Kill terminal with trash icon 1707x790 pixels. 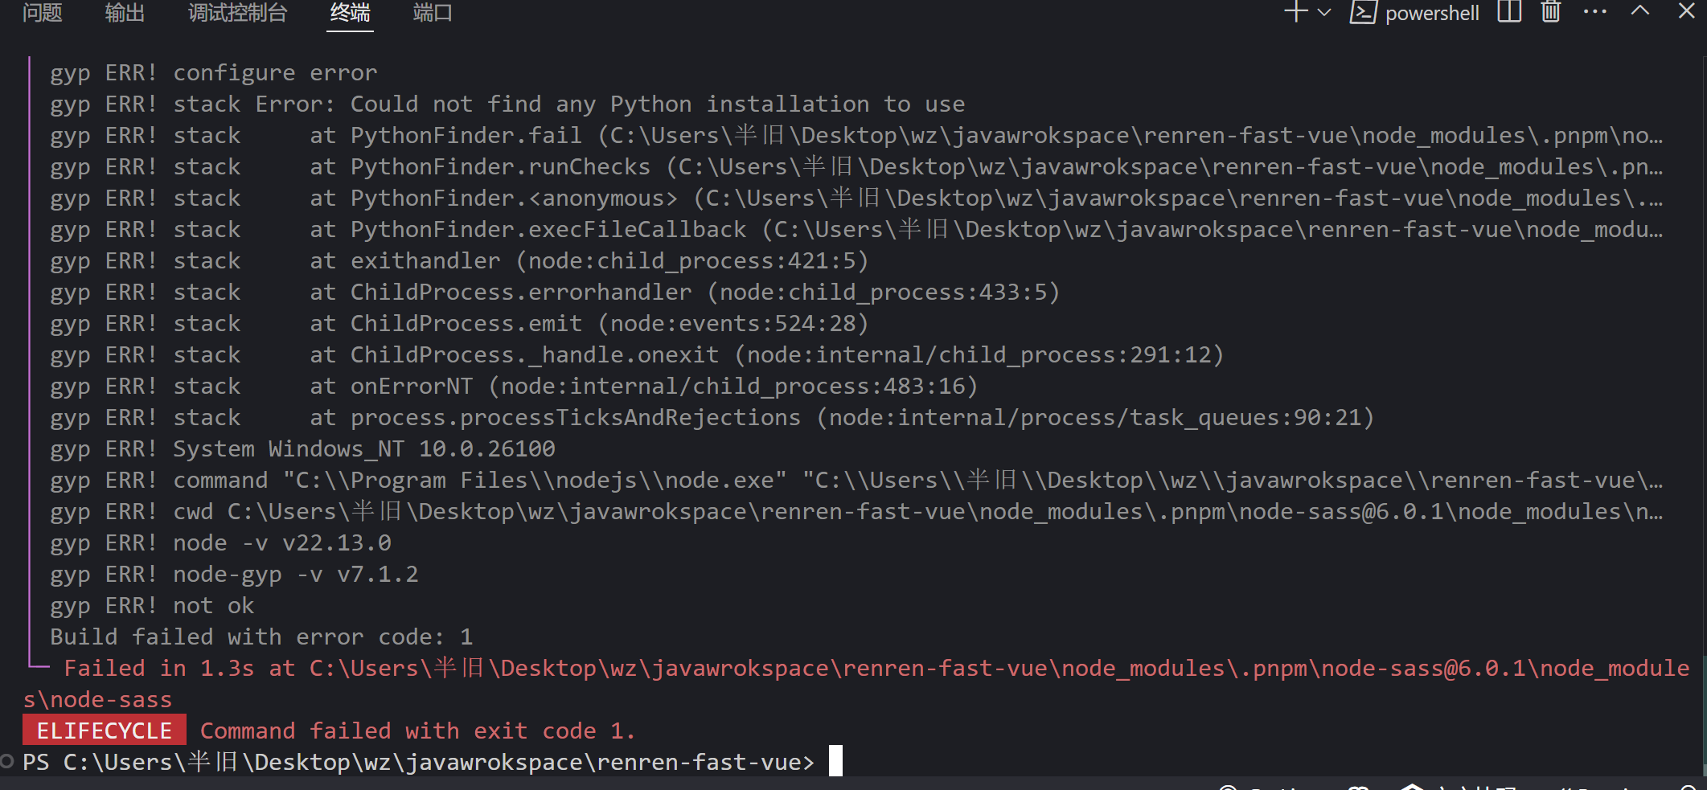[x=1551, y=12]
